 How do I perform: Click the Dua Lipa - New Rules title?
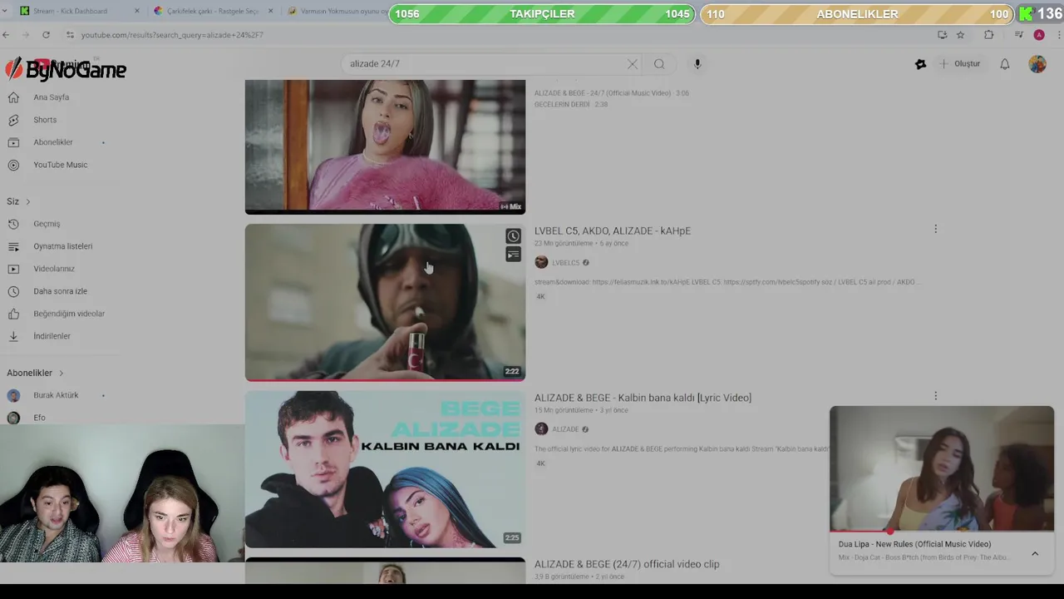click(914, 544)
